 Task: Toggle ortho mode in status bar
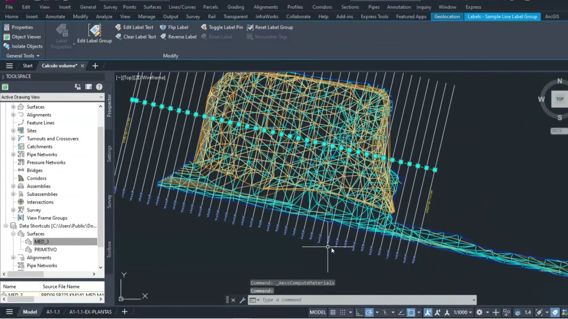click(x=359, y=312)
